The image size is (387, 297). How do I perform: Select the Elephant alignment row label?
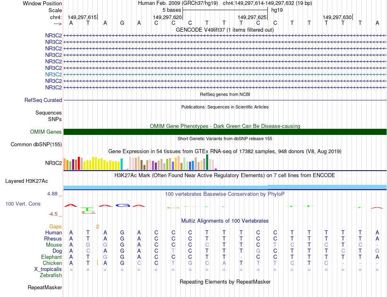(52, 257)
